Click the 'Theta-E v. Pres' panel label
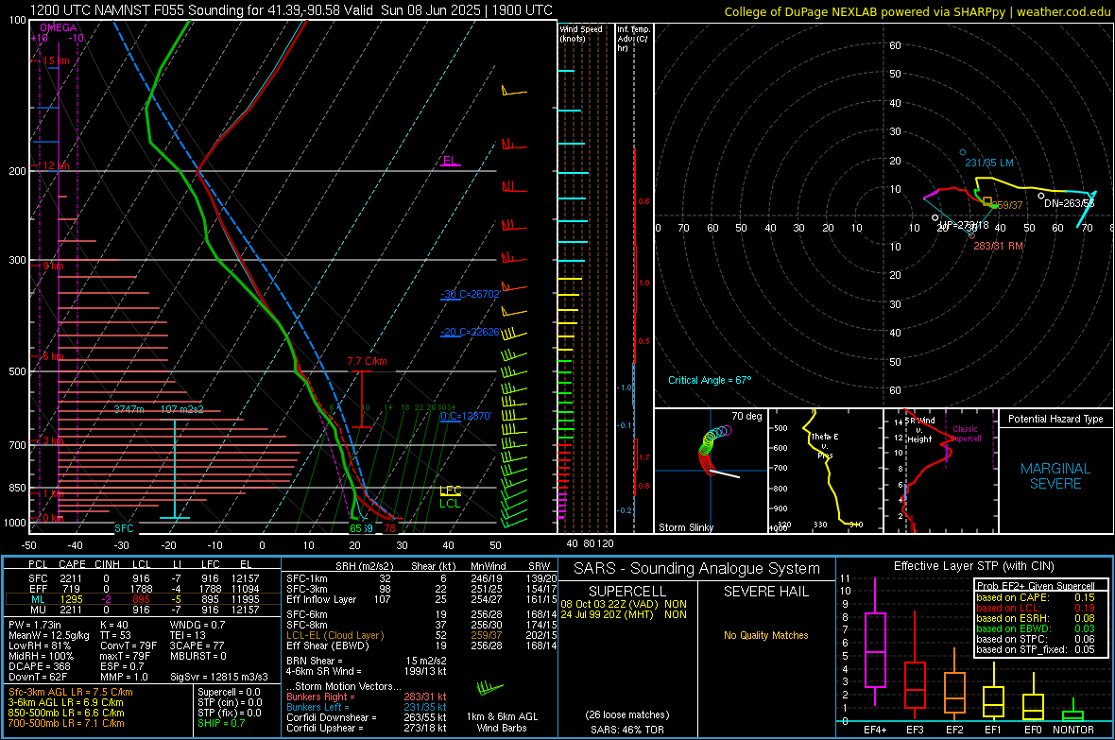The image size is (1115, 740). [x=825, y=445]
